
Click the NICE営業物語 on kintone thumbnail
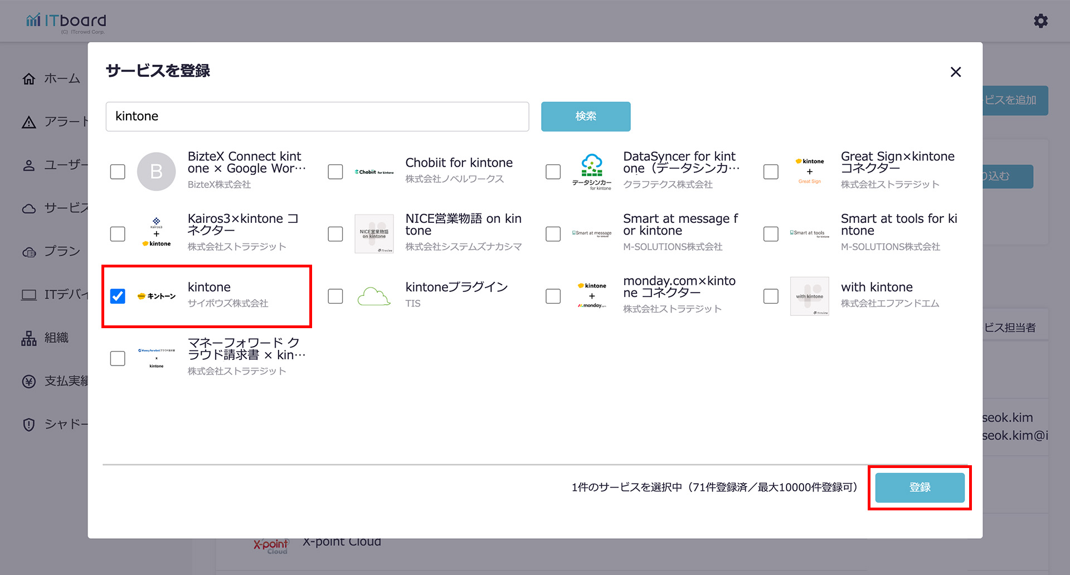[x=374, y=234]
